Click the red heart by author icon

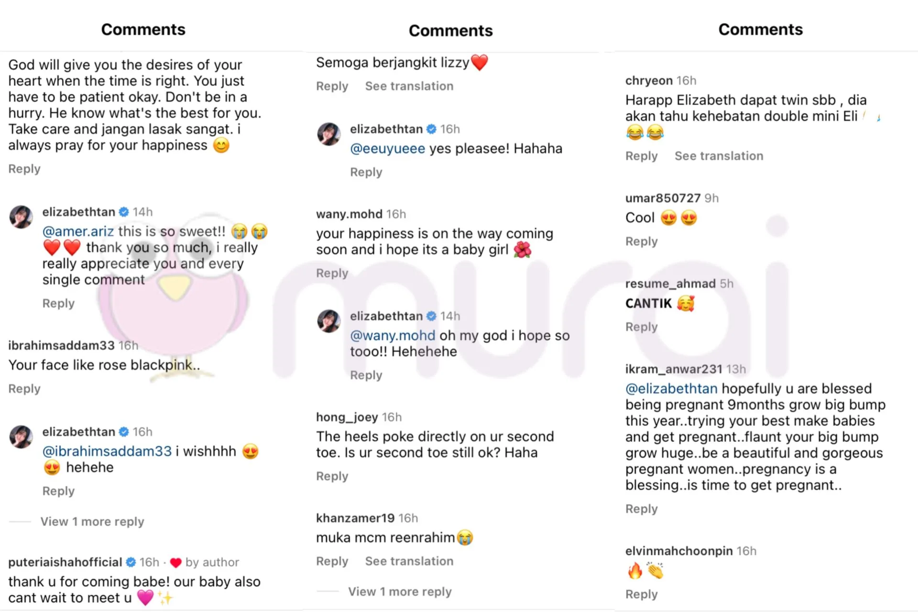175,563
